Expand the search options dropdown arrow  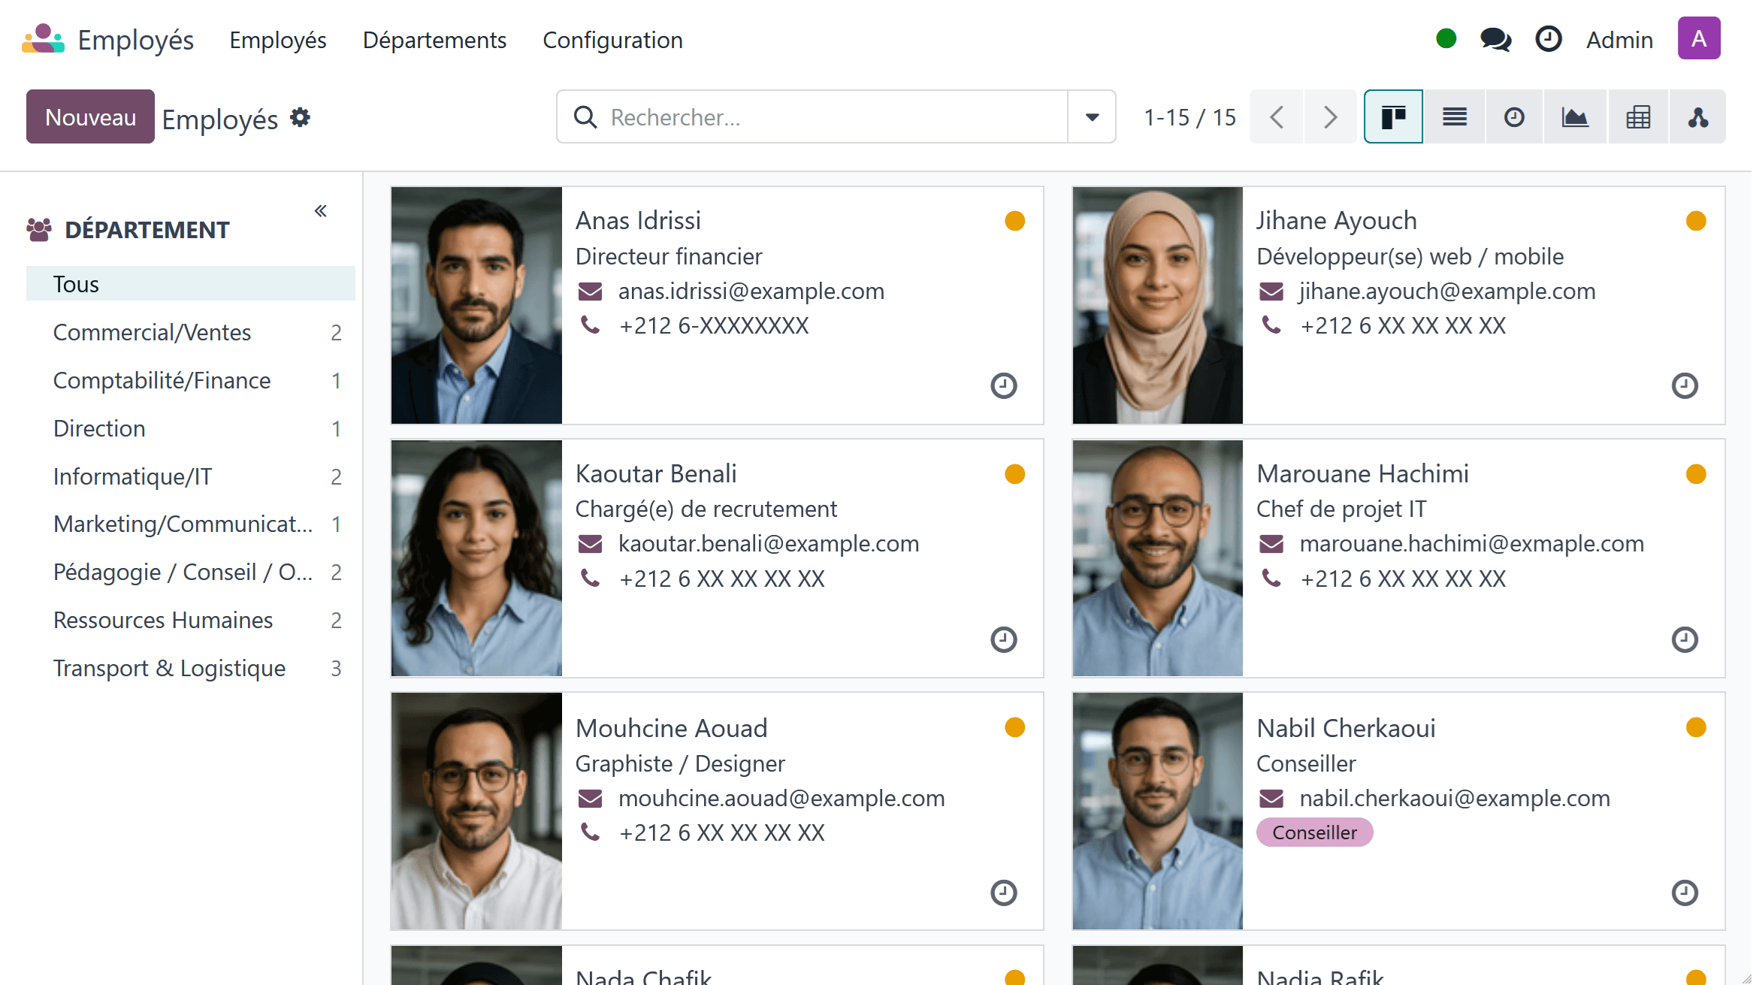tap(1092, 117)
